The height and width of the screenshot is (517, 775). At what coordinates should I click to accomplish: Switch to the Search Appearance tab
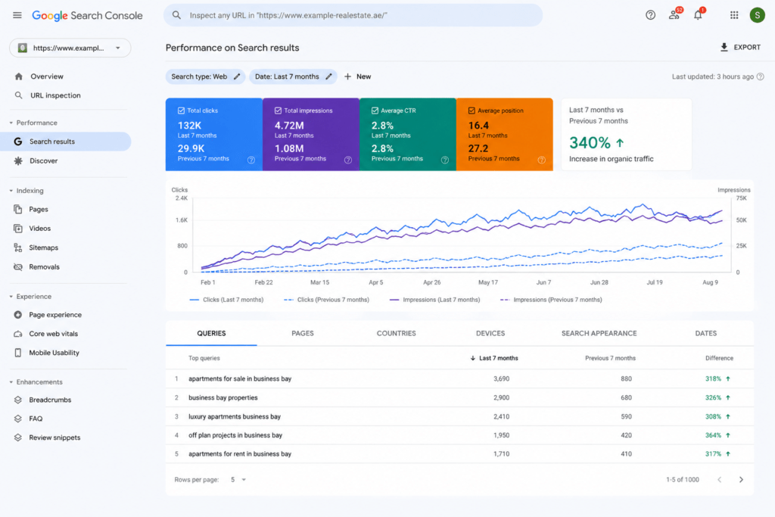tap(599, 334)
